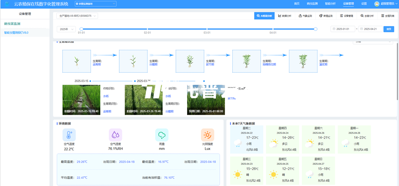Click the rain cloud icon for 雨量
The image size is (399, 186).
coord(162,135)
